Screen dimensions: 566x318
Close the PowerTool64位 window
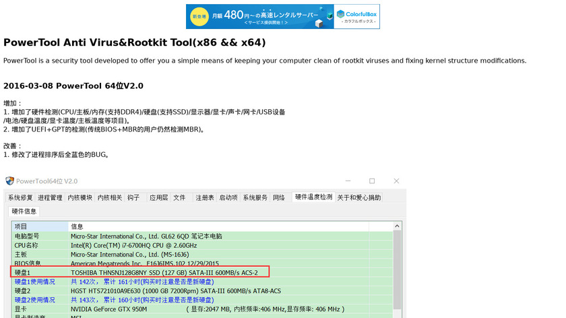click(396, 181)
